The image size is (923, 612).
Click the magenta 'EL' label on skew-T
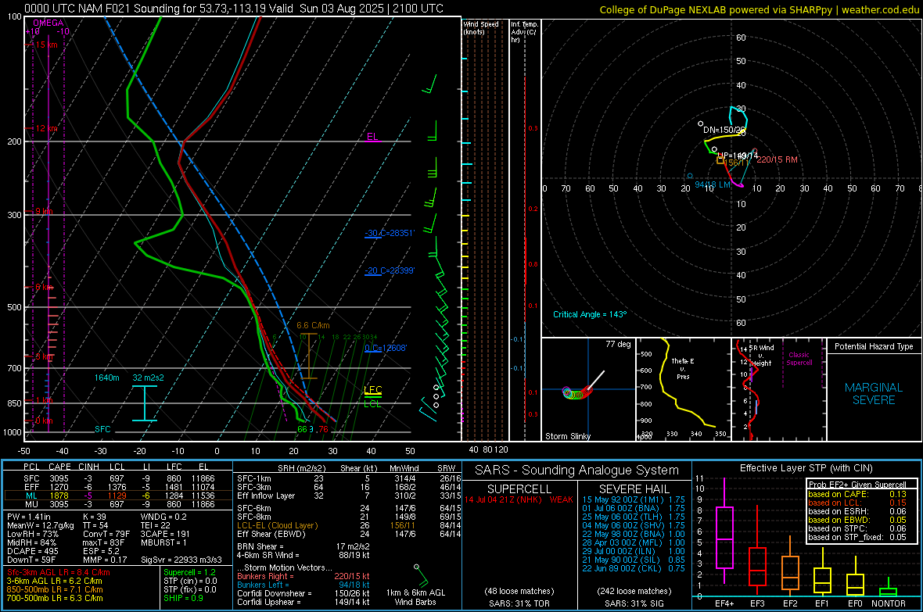coord(372,137)
